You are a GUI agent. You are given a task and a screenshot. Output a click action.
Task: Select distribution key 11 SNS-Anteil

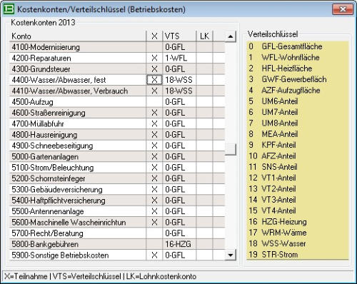[x=298, y=167]
